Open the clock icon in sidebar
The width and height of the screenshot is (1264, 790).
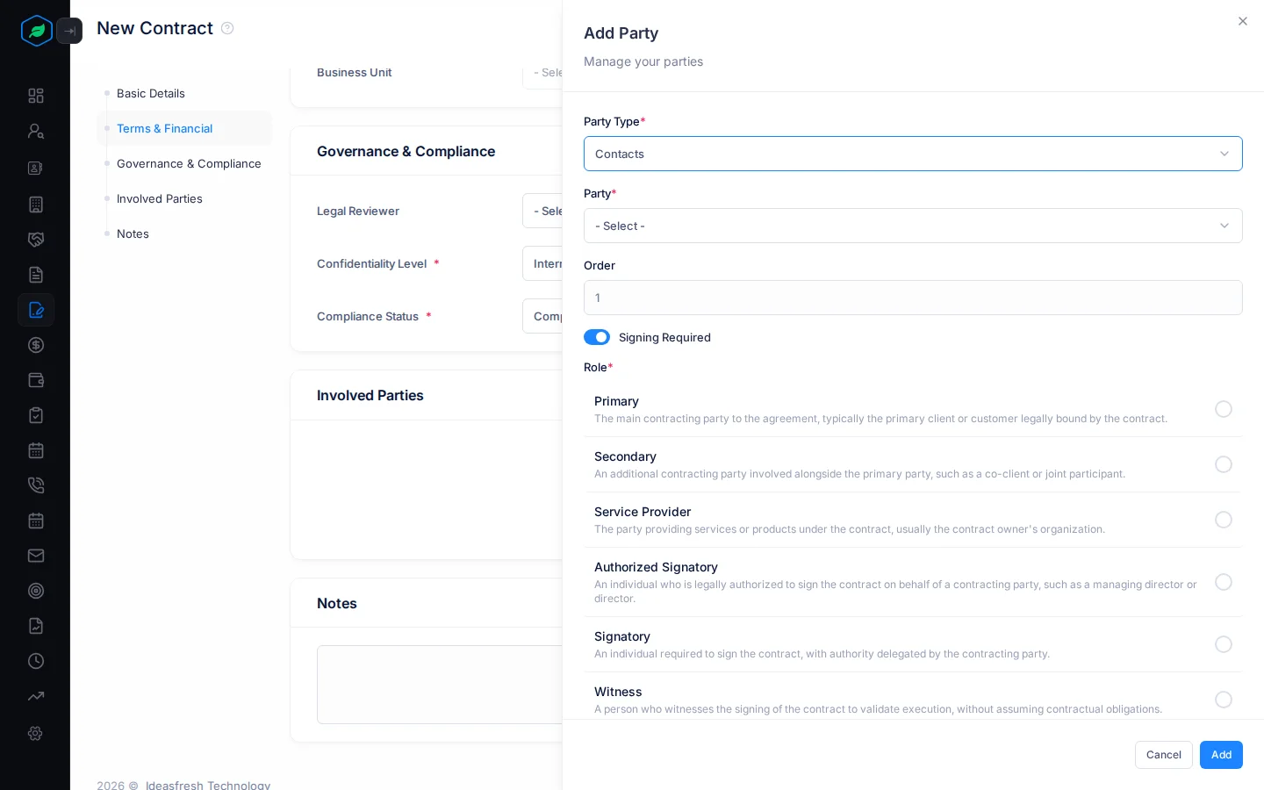tap(36, 661)
